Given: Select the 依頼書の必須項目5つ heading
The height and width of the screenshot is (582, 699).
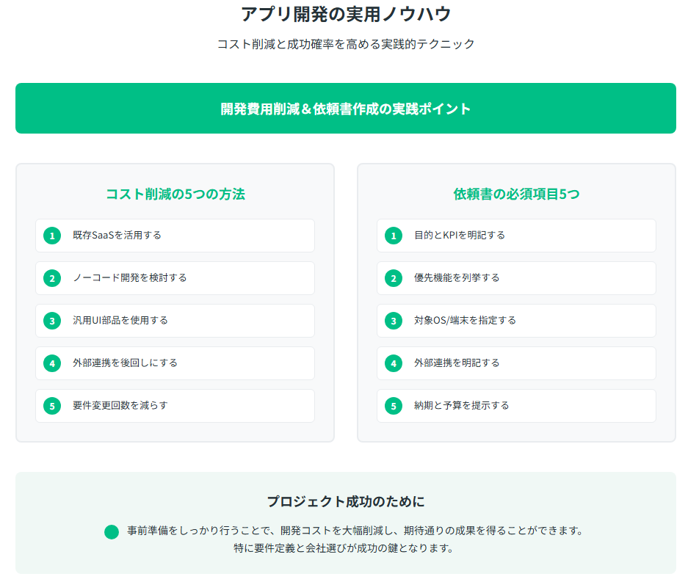Looking at the screenshot, I should [x=516, y=194].
